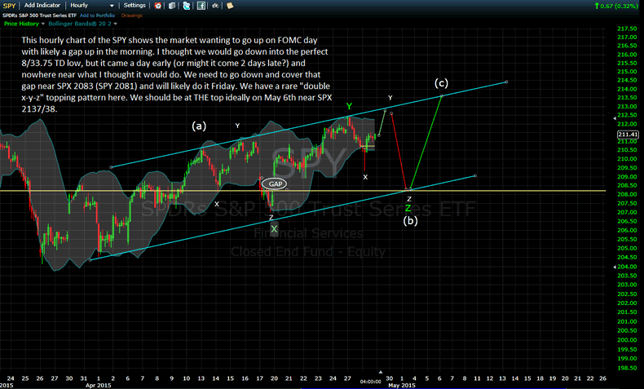This screenshot has height=389, width=644.
Task: Click the Add to Portfolio link
Action: (97, 15)
